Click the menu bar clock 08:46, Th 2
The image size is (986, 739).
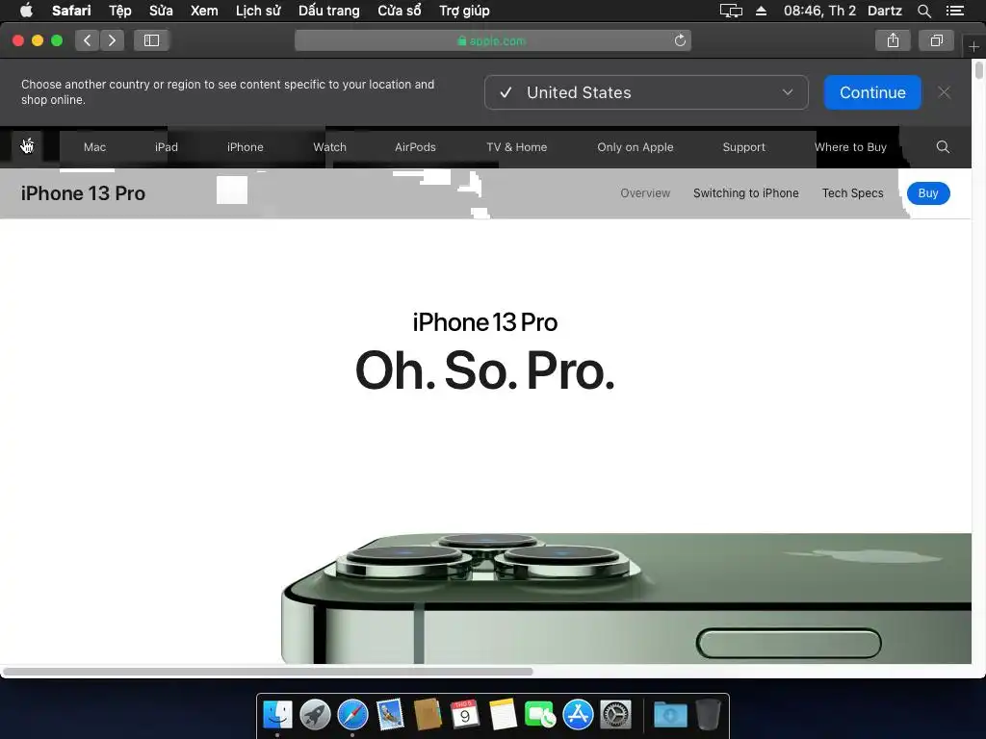coord(819,11)
